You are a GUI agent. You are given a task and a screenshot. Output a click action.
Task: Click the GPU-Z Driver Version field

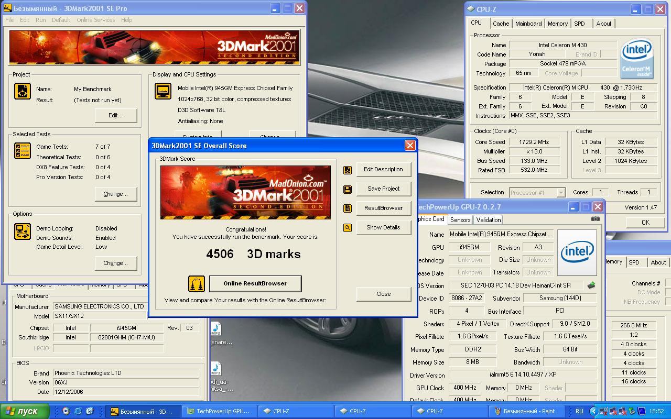coord(523,376)
